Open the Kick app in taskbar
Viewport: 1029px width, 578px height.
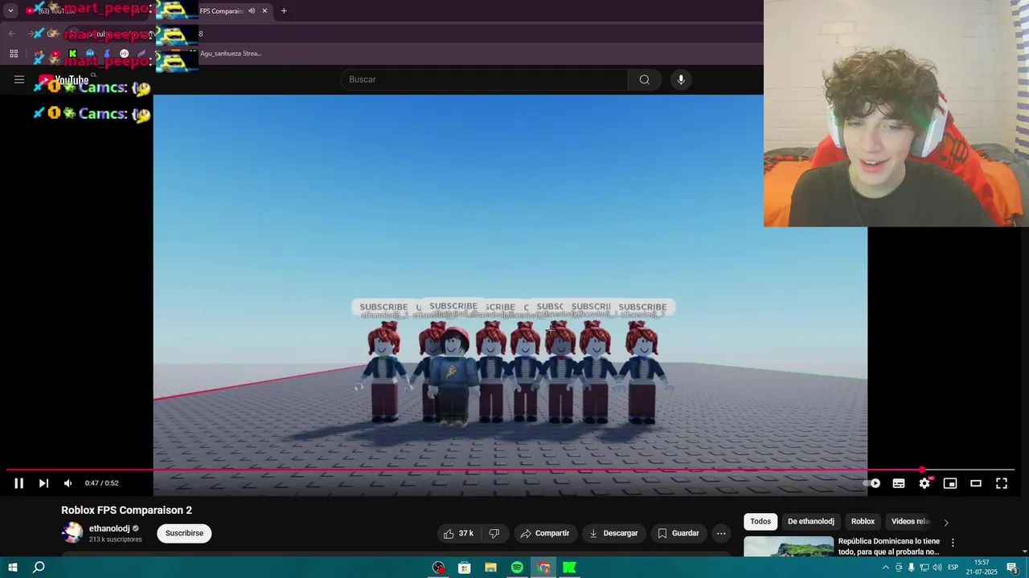(570, 568)
